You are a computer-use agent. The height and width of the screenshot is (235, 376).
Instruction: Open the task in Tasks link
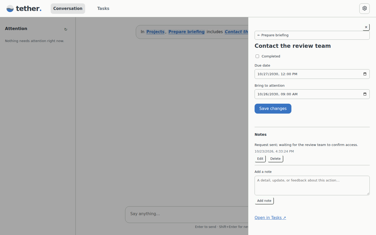coord(270,218)
